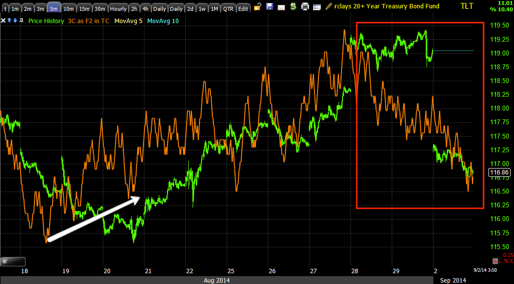Select the Daily tab next to 4h

[160, 8]
